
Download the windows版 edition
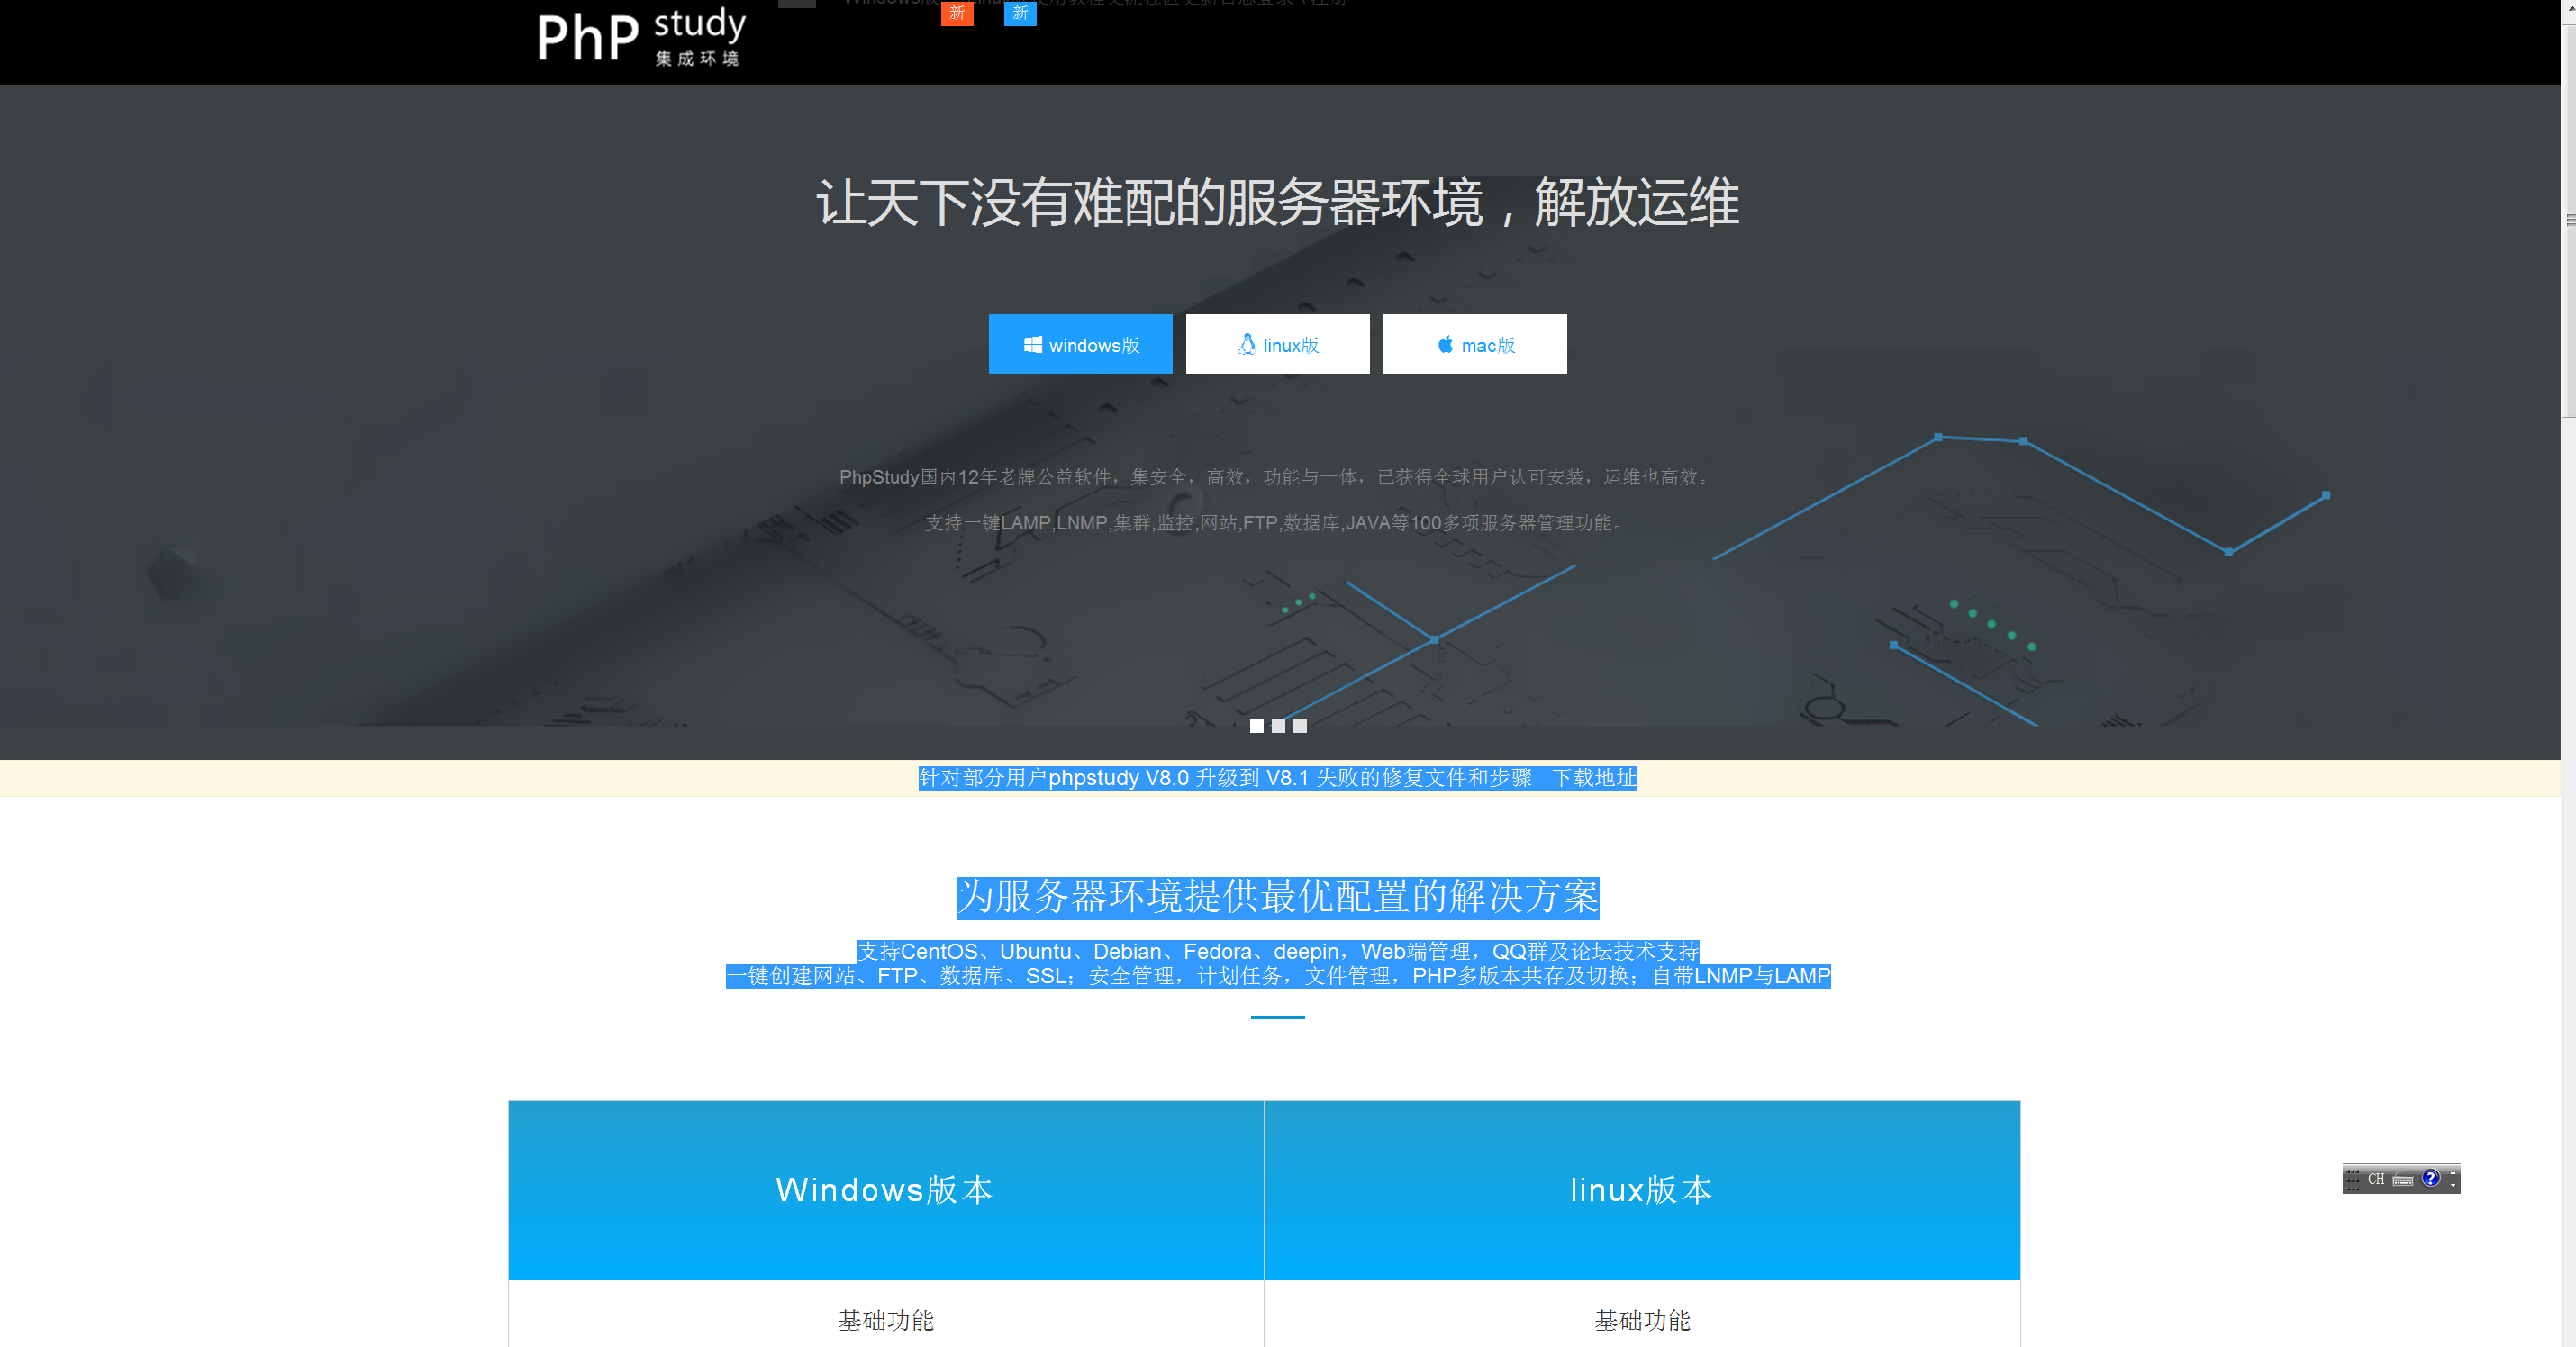(1080, 344)
